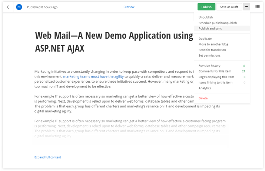Open Set permissions menu entry
Screen dimensions: 265x171
209,55
